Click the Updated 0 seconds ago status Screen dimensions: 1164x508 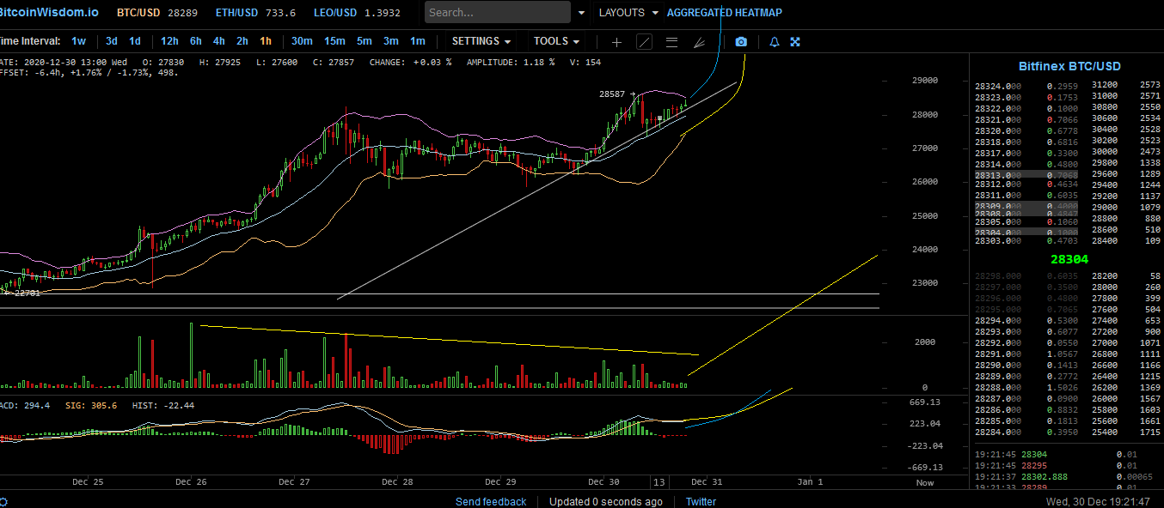pos(606,501)
